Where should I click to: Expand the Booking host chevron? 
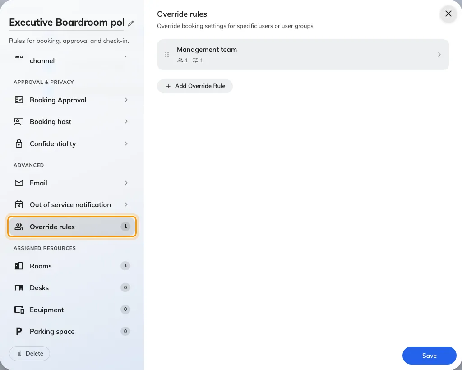(126, 122)
